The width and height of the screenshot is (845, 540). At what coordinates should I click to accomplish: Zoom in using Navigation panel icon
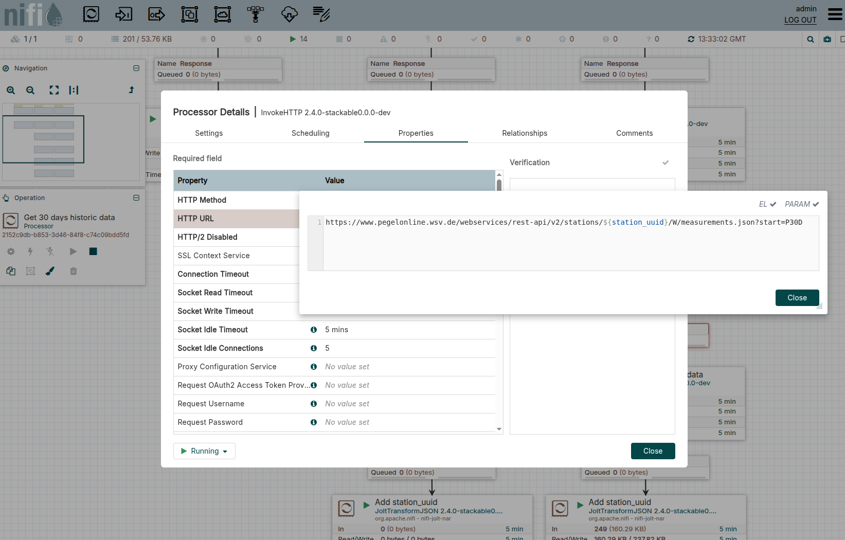11,90
